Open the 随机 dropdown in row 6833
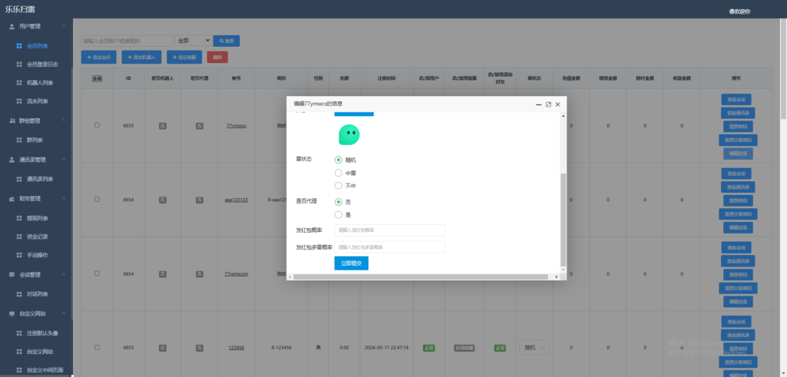Viewport: 787px width, 377px height. 534,347
